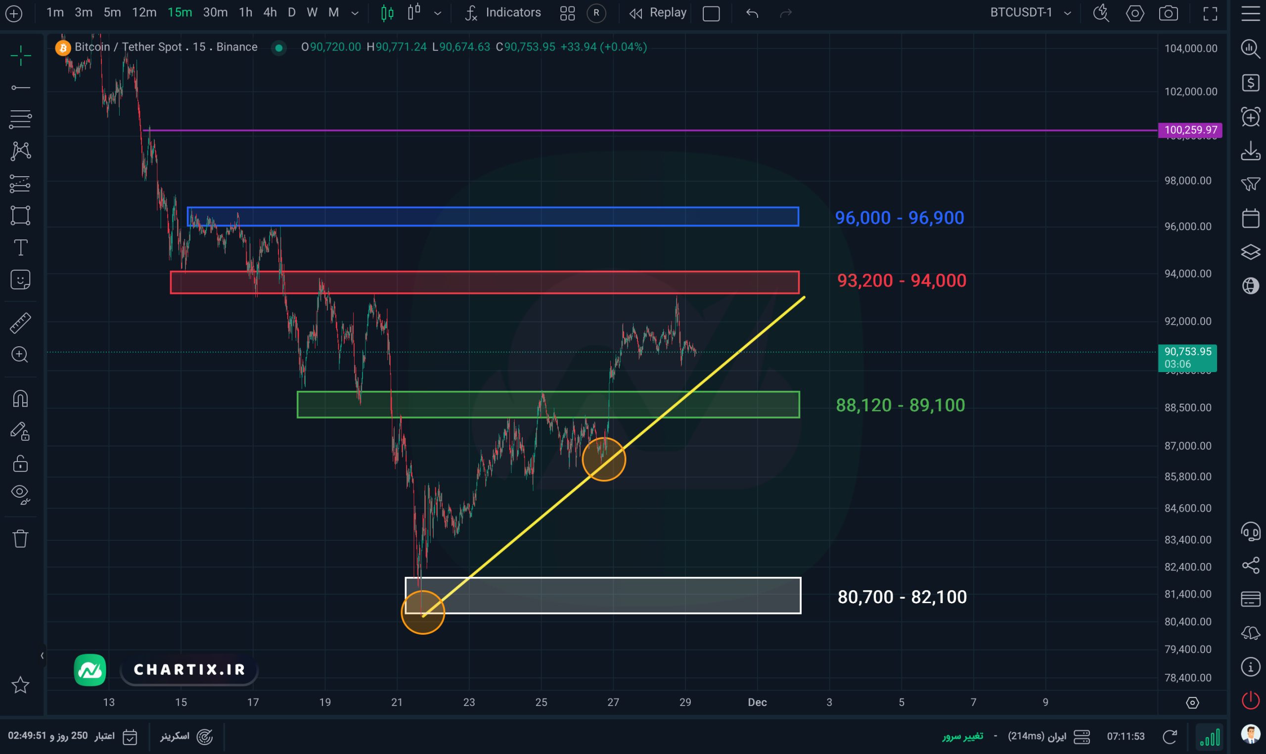Open the camera snapshot tool
Screen dimensions: 1266x754
pyautogui.click(x=1168, y=13)
